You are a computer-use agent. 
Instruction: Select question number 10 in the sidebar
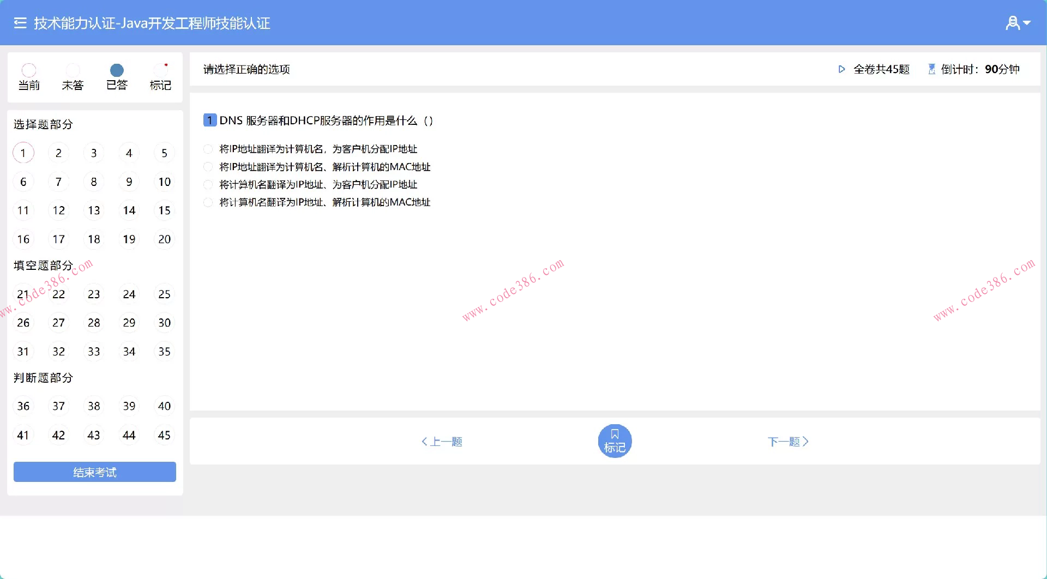click(164, 182)
